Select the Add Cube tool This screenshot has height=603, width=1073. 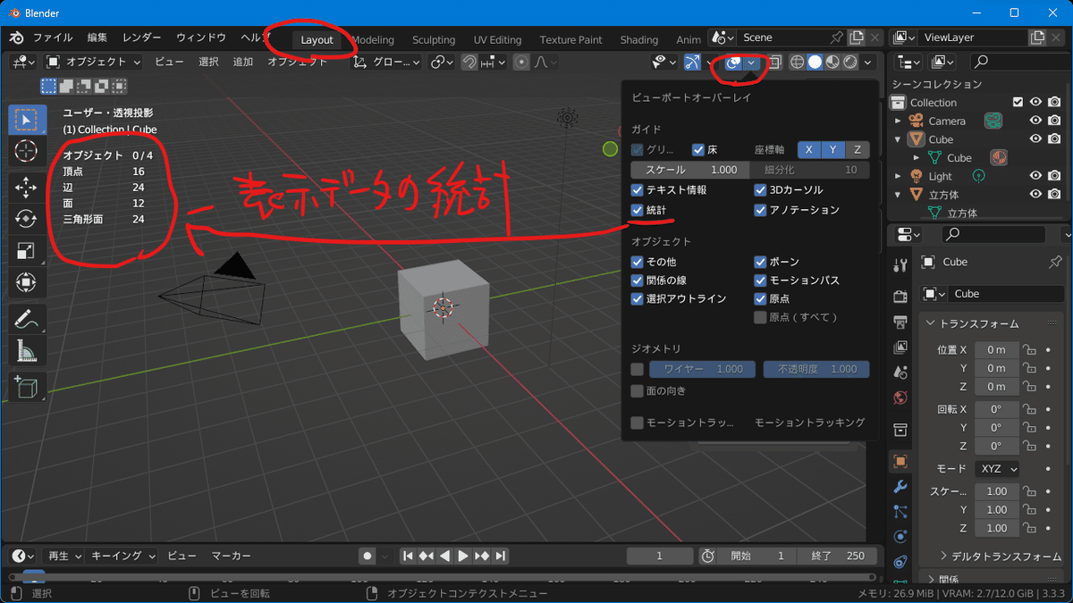coord(26,387)
